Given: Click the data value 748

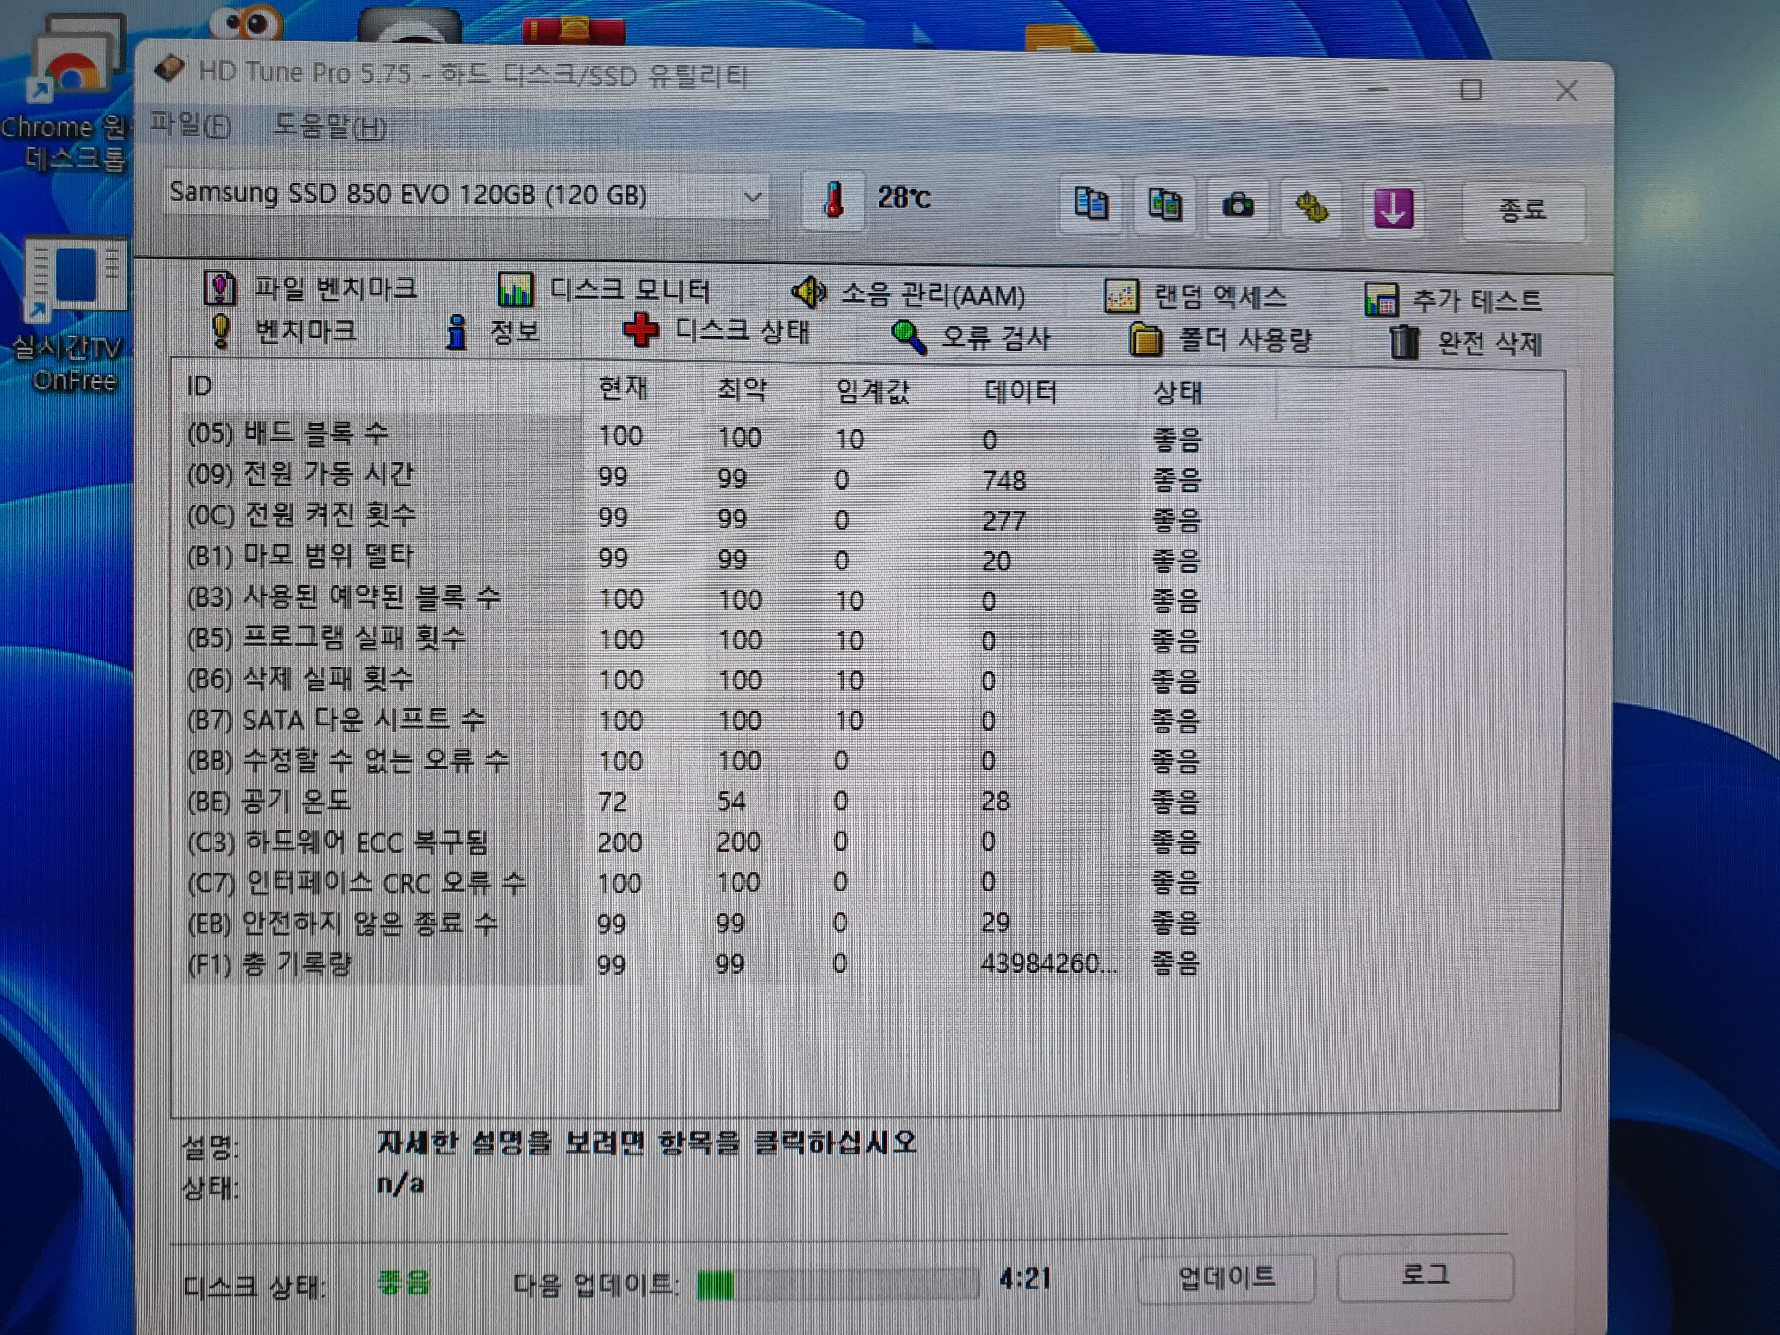Looking at the screenshot, I should point(1003,480).
